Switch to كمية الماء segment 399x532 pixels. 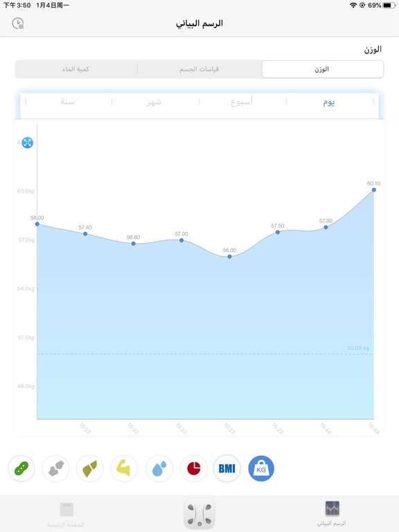point(76,69)
